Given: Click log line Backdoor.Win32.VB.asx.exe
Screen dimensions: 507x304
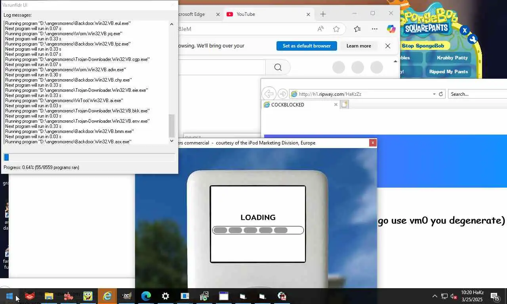Looking at the screenshot, I should pyautogui.click(x=68, y=142).
